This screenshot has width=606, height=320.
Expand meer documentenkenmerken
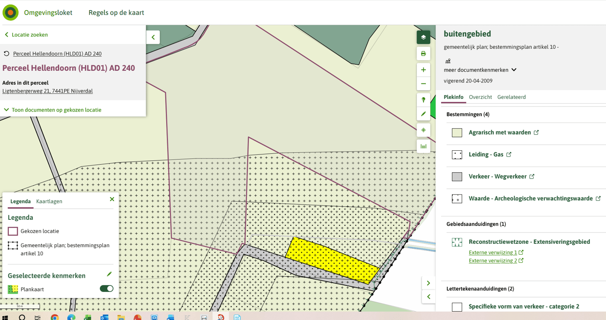point(480,70)
